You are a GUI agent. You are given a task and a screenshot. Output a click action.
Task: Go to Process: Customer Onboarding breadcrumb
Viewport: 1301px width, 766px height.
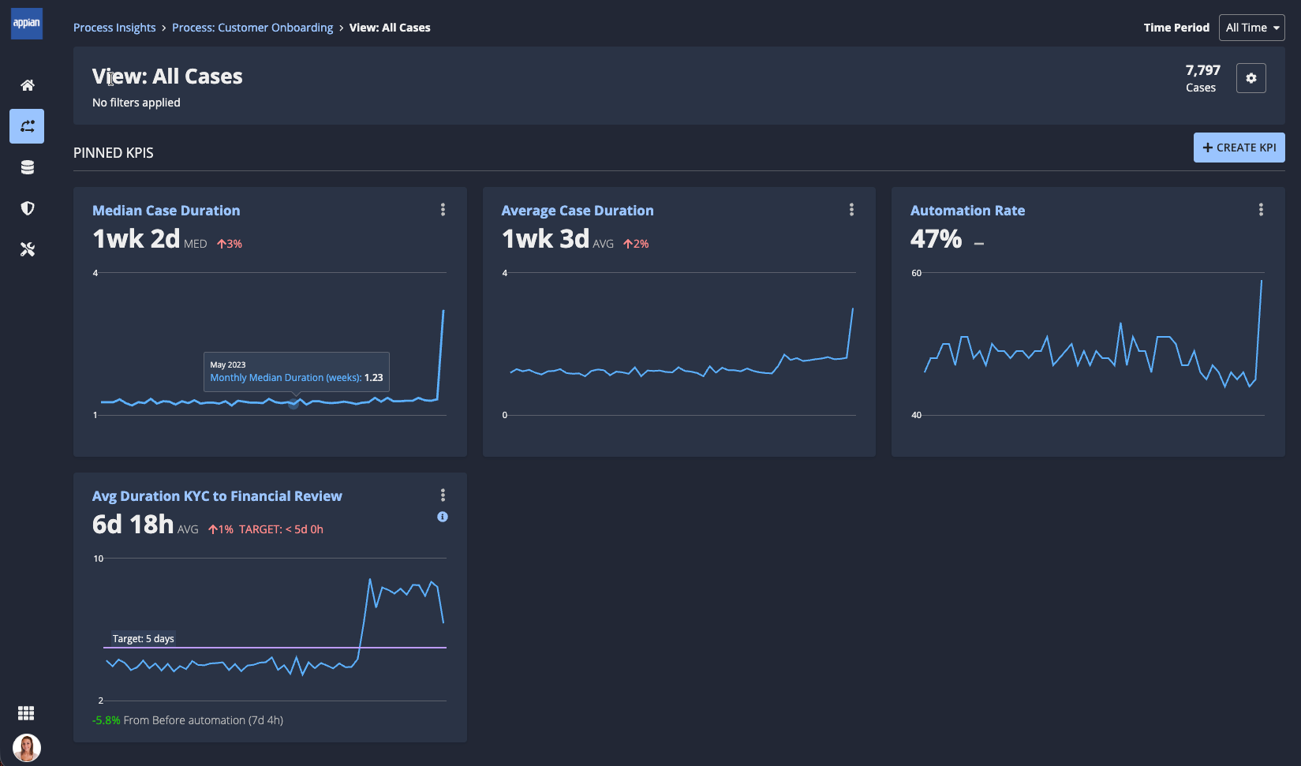[252, 28]
